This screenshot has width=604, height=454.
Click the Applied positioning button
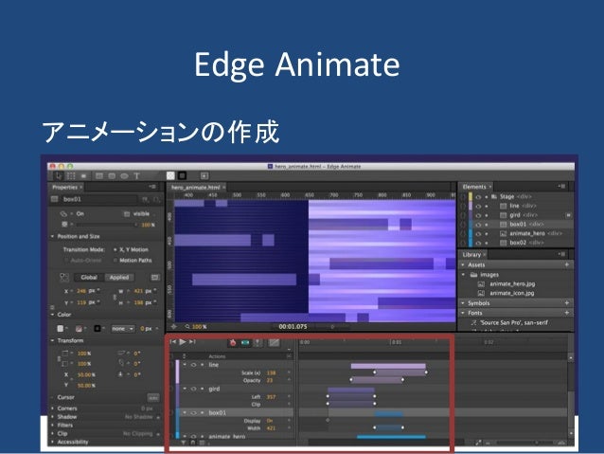coord(119,278)
